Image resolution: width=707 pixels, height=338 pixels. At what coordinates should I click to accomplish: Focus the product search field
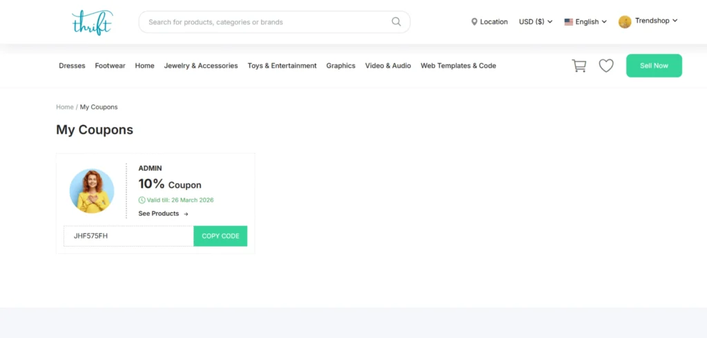click(x=266, y=22)
